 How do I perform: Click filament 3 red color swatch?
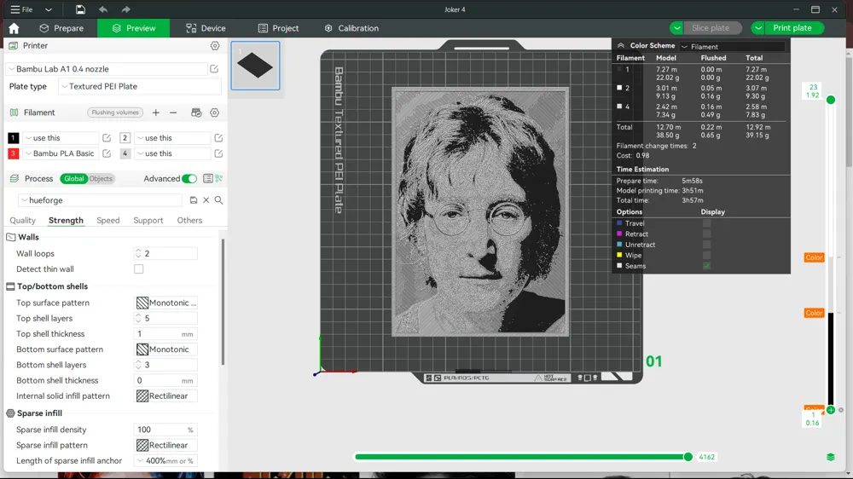click(13, 153)
